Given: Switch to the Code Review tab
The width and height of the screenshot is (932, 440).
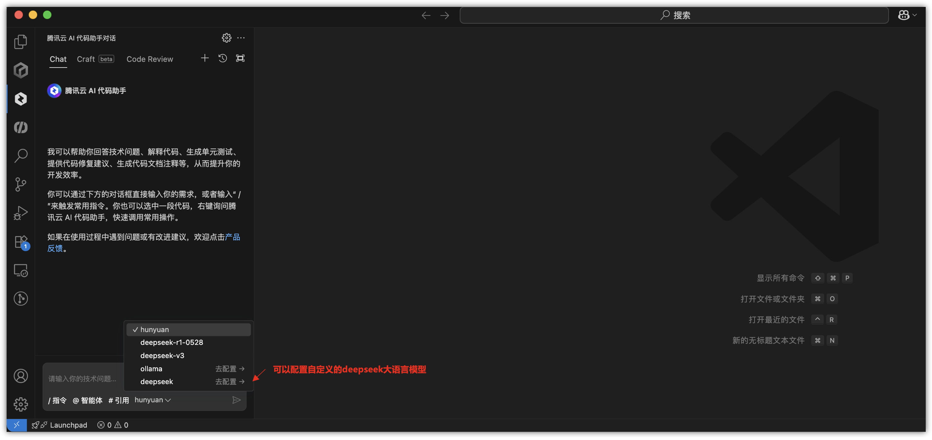Looking at the screenshot, I should tap(150, 59).
